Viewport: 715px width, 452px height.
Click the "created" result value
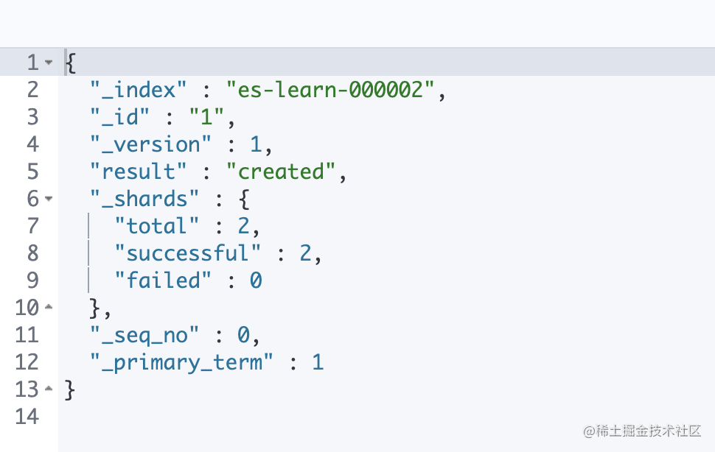(281, 172)
